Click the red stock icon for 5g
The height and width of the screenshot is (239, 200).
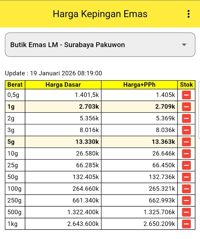click(186, 142)
